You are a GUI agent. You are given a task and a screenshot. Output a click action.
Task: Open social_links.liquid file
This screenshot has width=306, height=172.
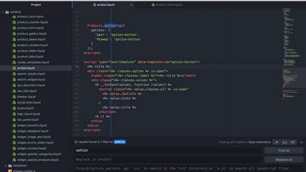point(29,102)
